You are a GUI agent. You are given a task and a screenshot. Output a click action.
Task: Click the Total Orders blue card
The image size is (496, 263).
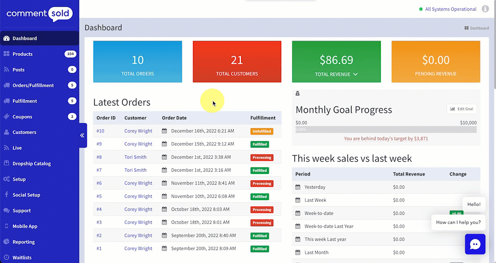pos(137,62)
